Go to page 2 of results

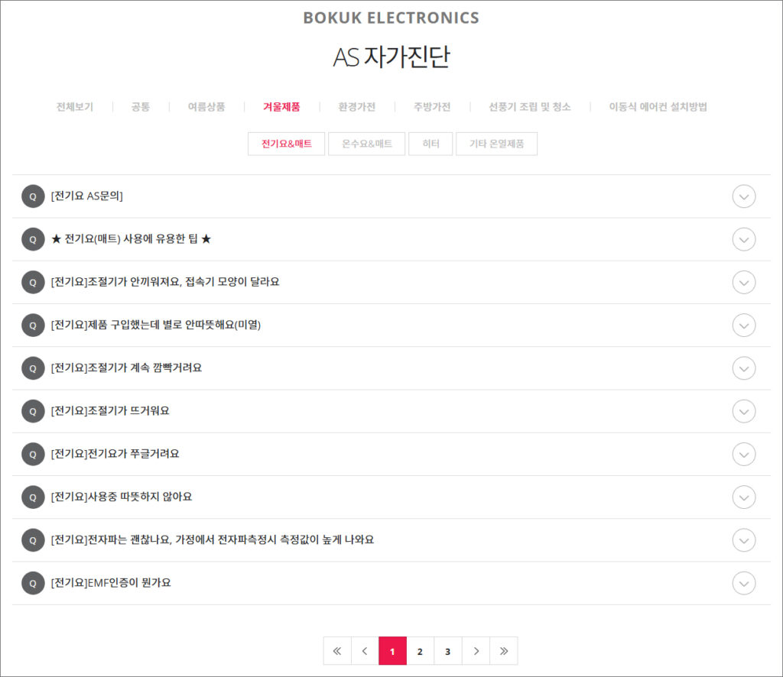[420, 651]
